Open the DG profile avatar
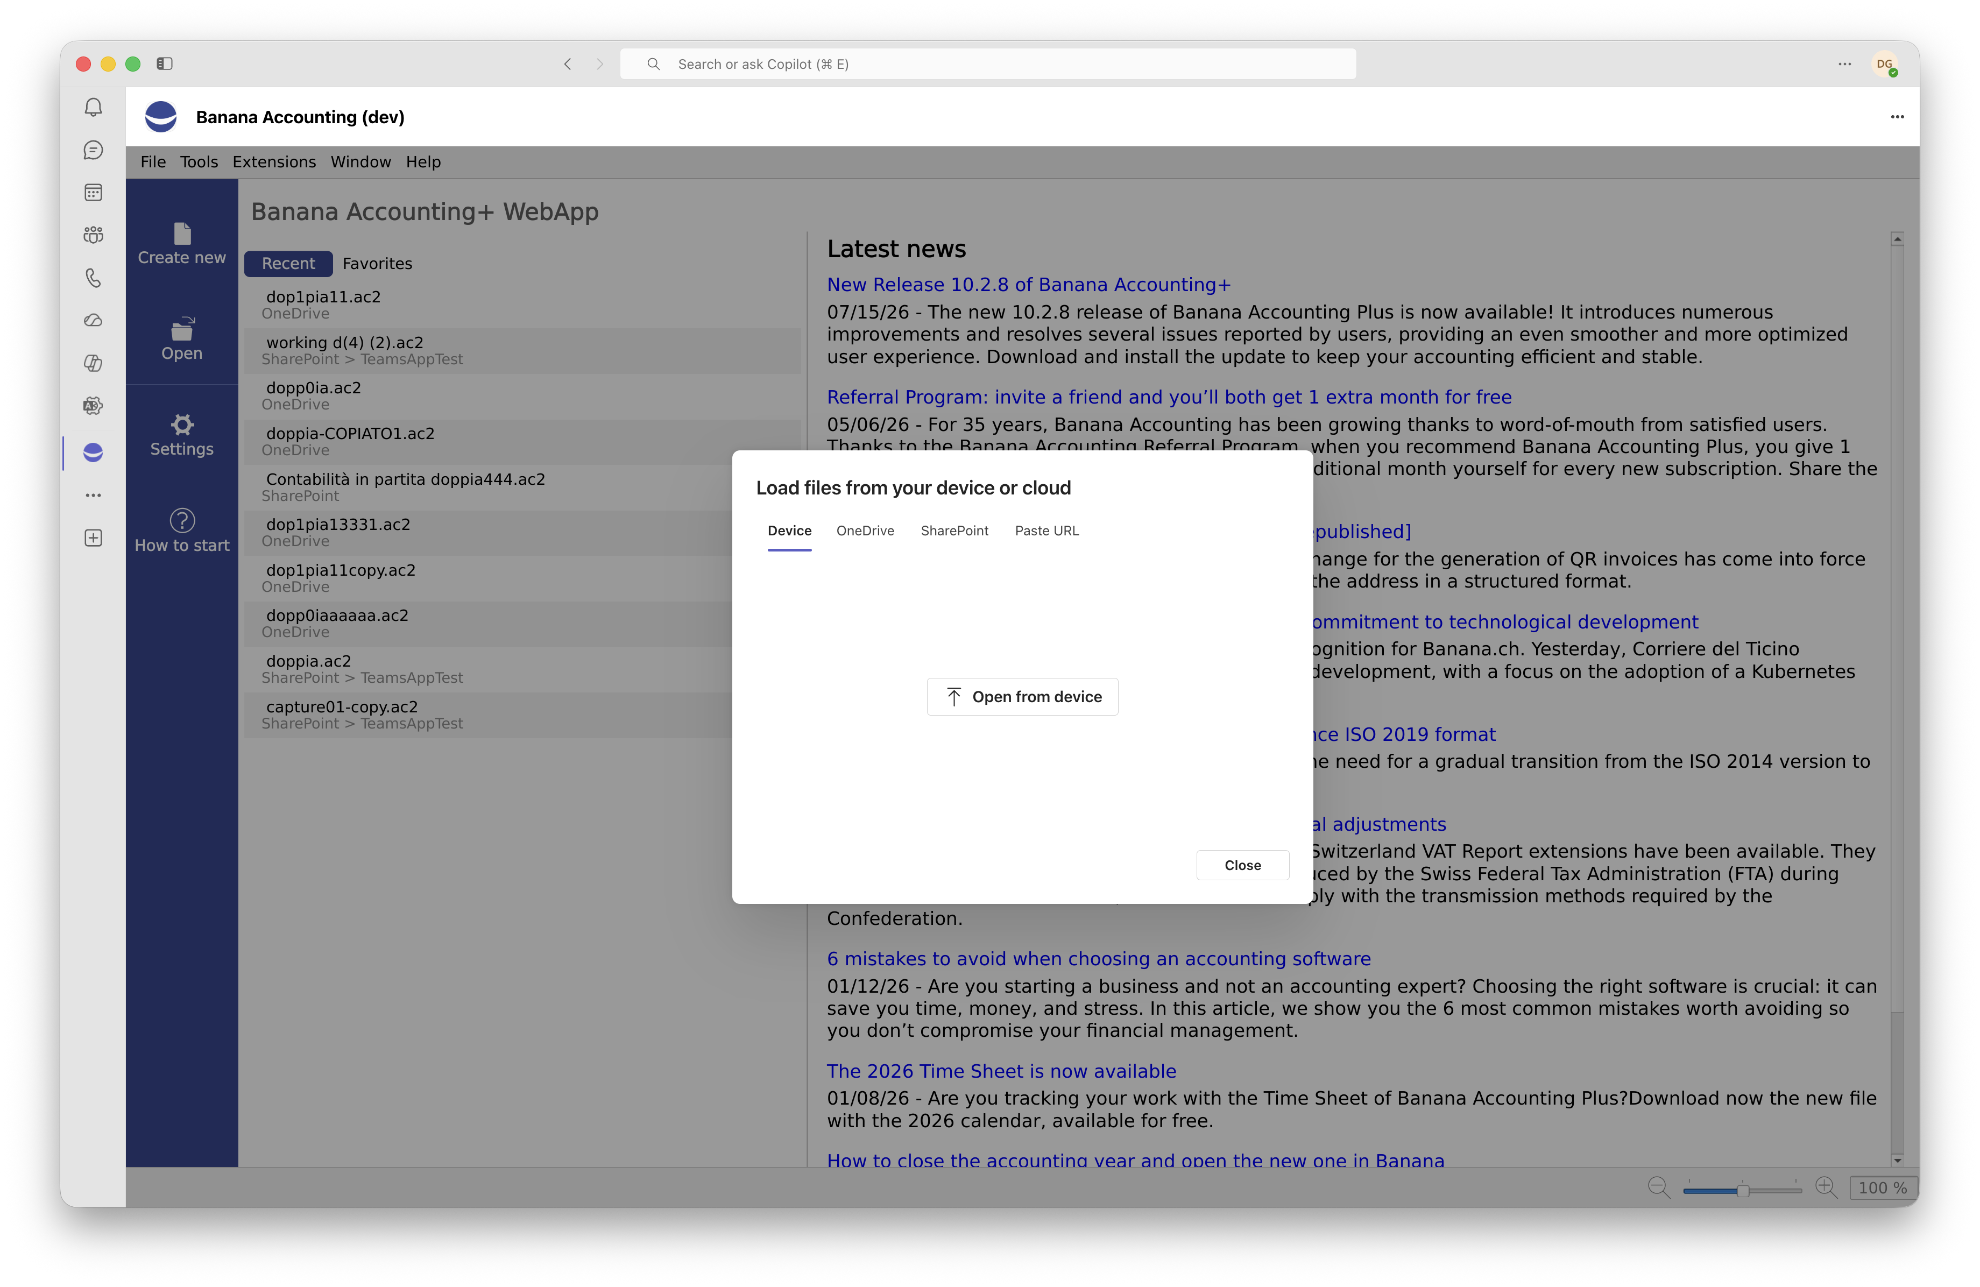The width and height of the screenshot is (1980, 1287). [1884, 64]
